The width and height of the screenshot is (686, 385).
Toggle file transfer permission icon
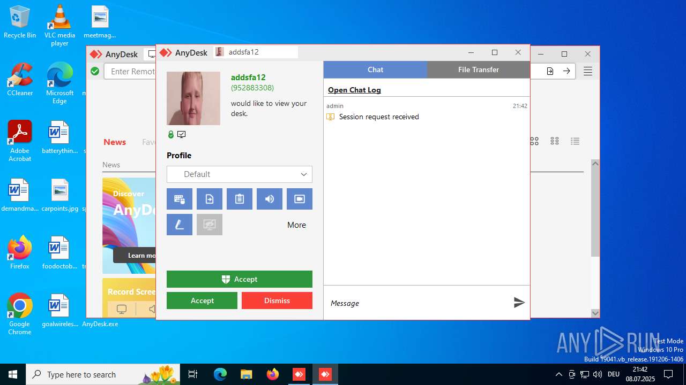[210, 199]
